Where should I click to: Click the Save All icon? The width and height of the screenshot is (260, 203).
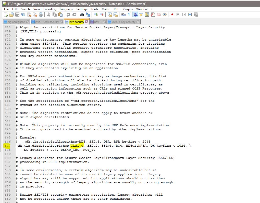[x=23, y=15]
